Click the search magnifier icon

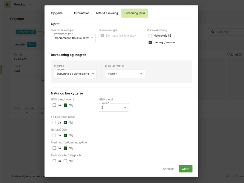point(213,32)
